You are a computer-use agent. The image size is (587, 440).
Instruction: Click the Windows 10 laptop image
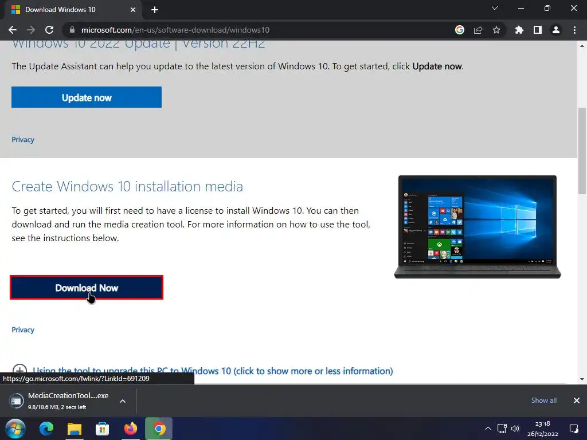coord(478,227)
